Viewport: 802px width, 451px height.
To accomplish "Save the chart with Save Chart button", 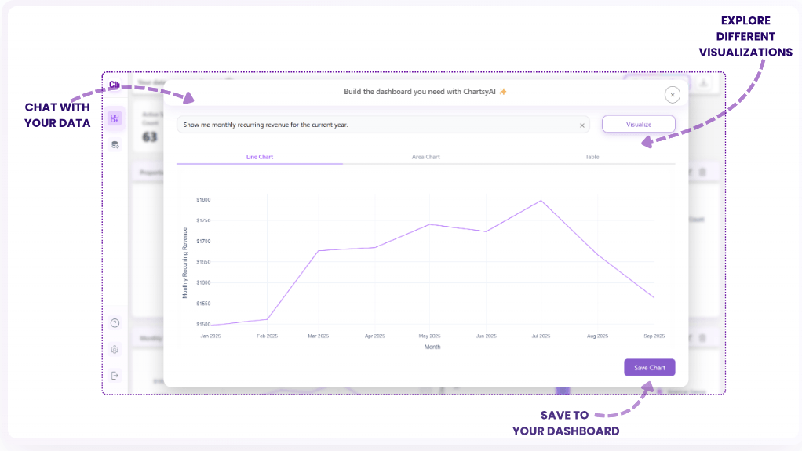I will (650, 368).
